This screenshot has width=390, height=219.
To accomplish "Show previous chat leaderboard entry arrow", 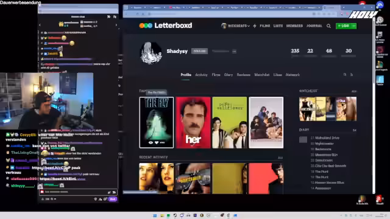I will point(40,25).
